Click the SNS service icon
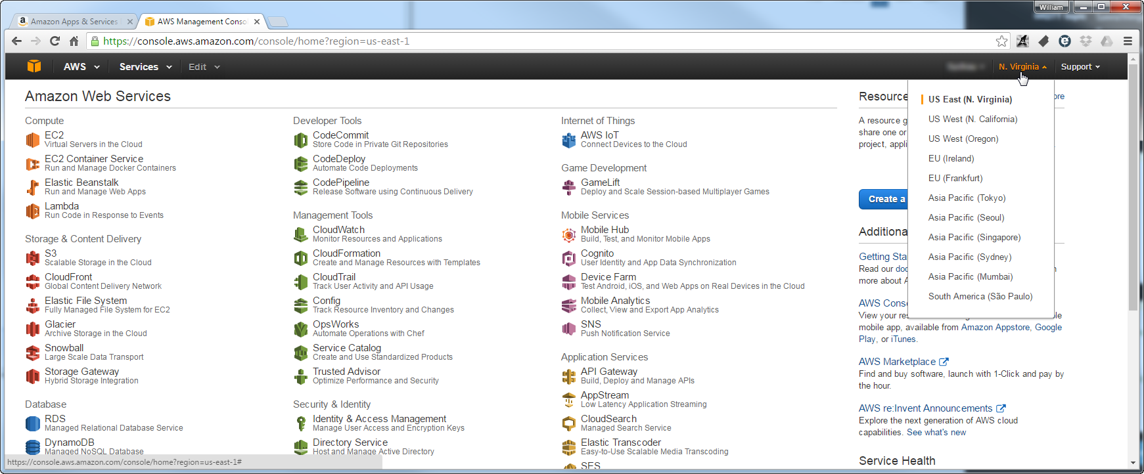This screenshot has height=474, width=1144. point(568,329)
